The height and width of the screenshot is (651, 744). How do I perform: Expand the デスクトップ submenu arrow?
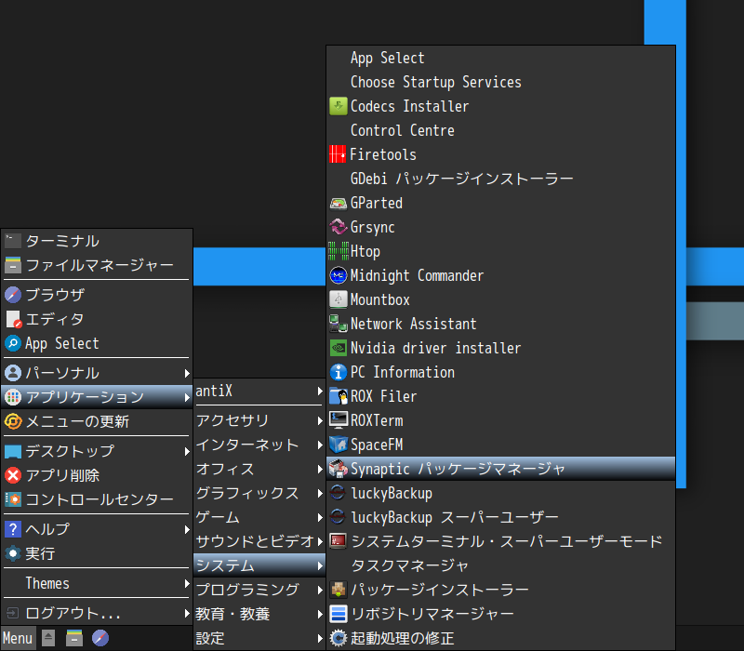[187, 452]
